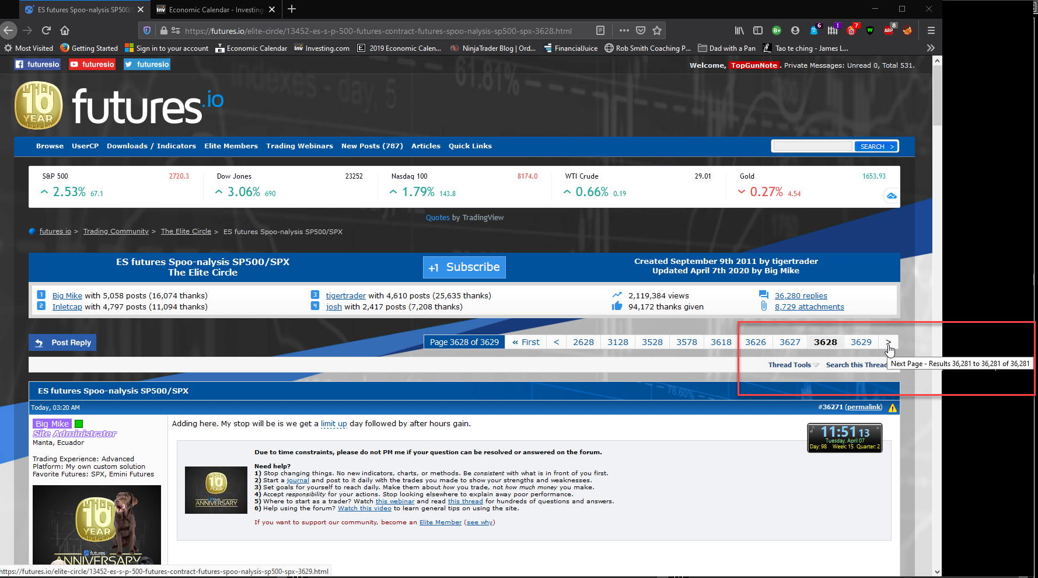
Task: View New Posts (787)
Action: point(372,146)
